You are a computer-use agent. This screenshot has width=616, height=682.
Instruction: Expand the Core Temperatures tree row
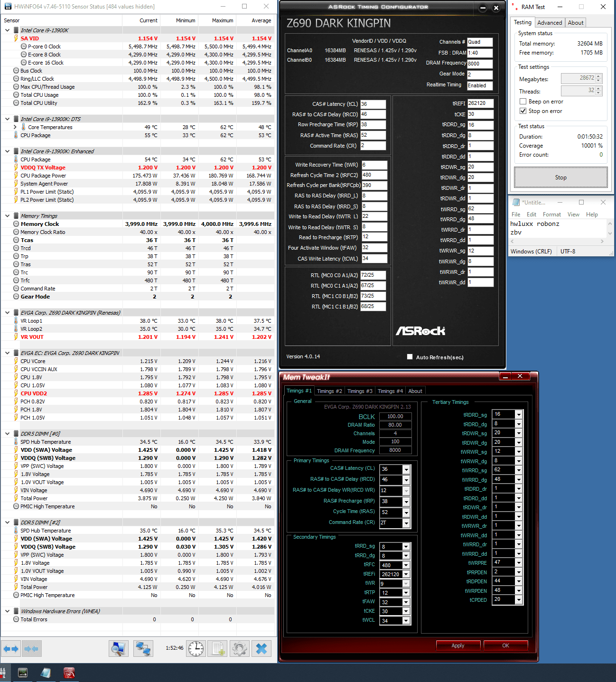(x=15, y=127)
